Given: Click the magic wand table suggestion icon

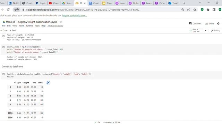Looking at the screenshot, I should [x=48, y=83].
